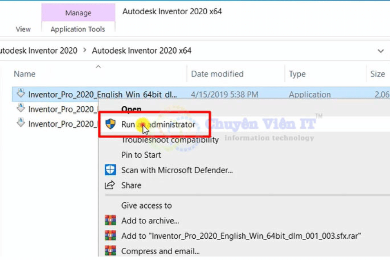The width and height of the screenshot is (390, 260).
Task: Click the WinRAR icon beside Add to archive
Action: click(x=110, y=221)
